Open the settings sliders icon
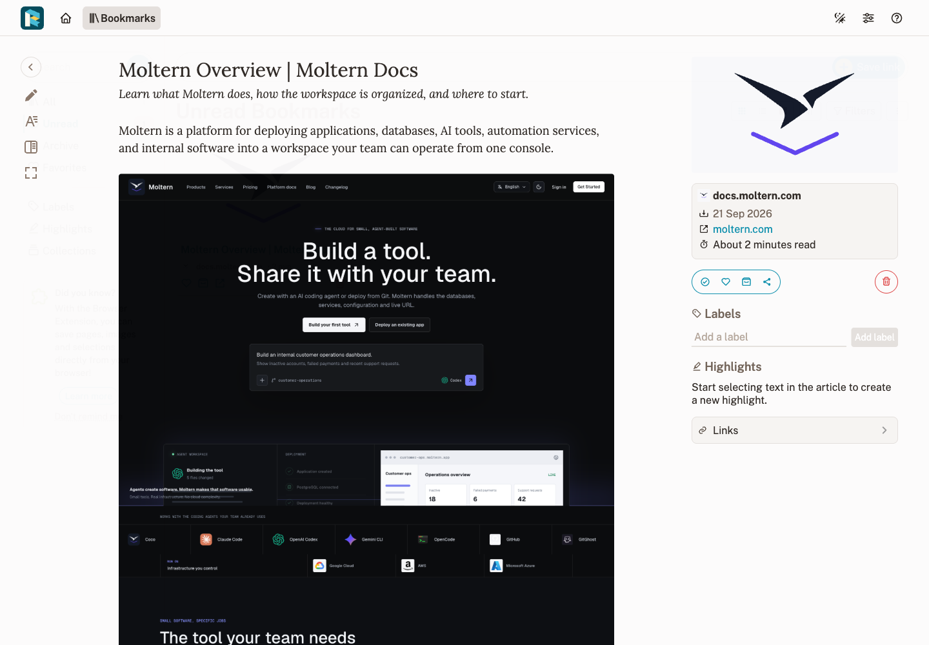This screenshot has width=929, height=645. tap(868, 18)
